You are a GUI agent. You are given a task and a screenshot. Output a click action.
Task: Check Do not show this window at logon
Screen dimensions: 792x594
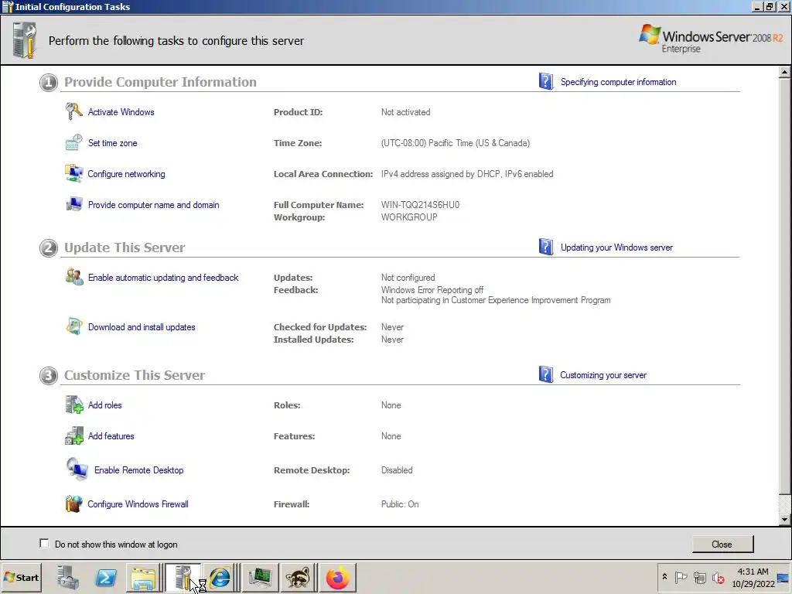(x=44, y=544)
